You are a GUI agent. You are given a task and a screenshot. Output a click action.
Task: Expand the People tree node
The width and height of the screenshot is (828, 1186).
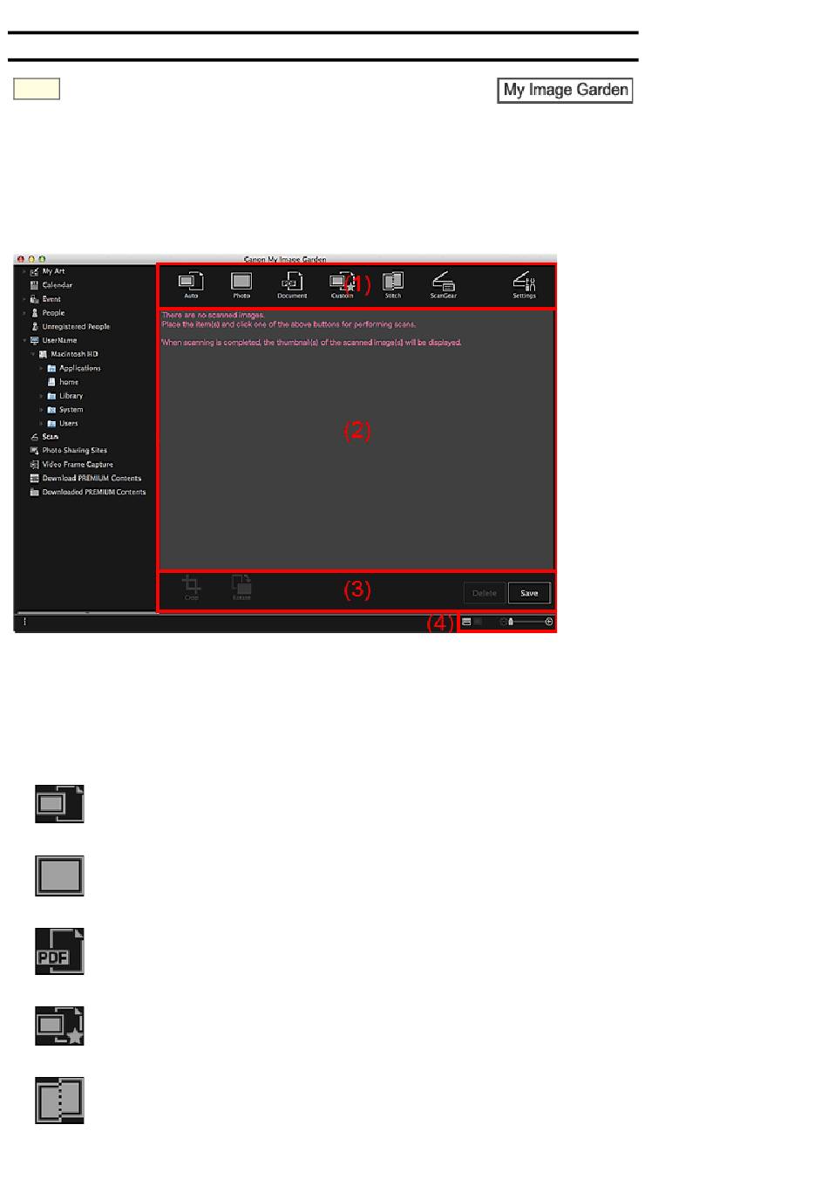[24, 313]
